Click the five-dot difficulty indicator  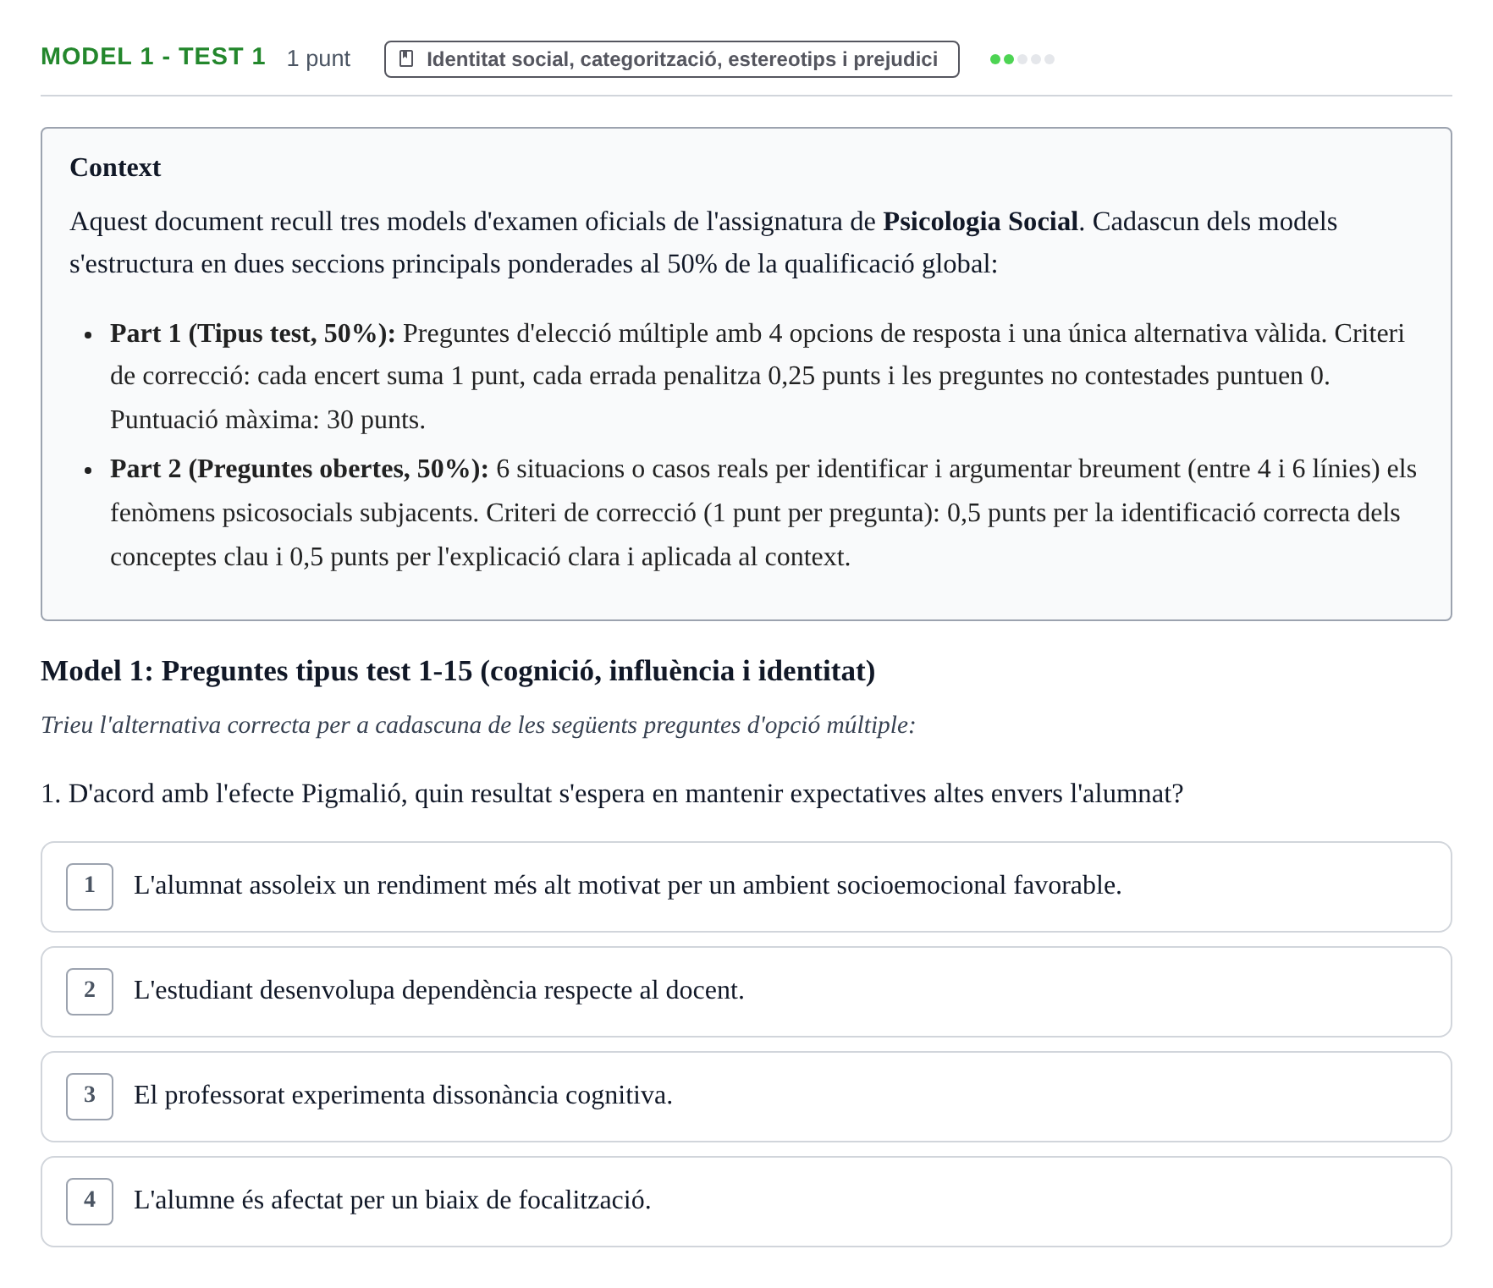[1022, 59]
